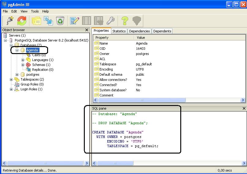247x174 pixels.
Task: Click the DROP DATABASE comment line
Action: [120, 123]
